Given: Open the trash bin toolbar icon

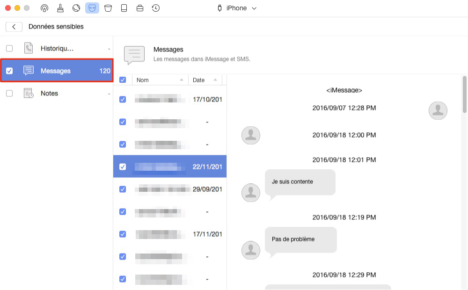Looking at the screenshot, I should pos(108,8).
